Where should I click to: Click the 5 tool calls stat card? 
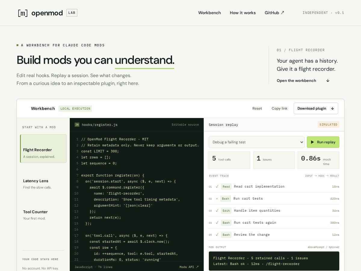click(230, 160)
